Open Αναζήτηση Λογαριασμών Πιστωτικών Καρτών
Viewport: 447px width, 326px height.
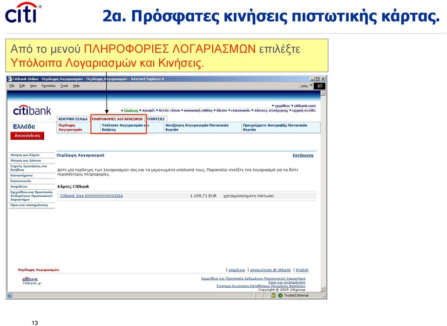click(x=197, y=127)
